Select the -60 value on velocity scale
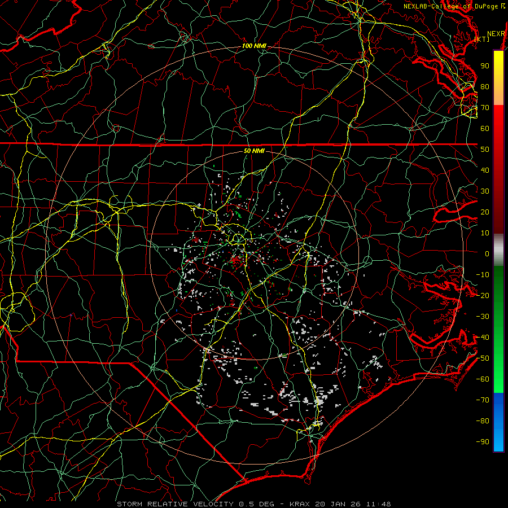This screenshot has width=508, height=508. point(483,379)
